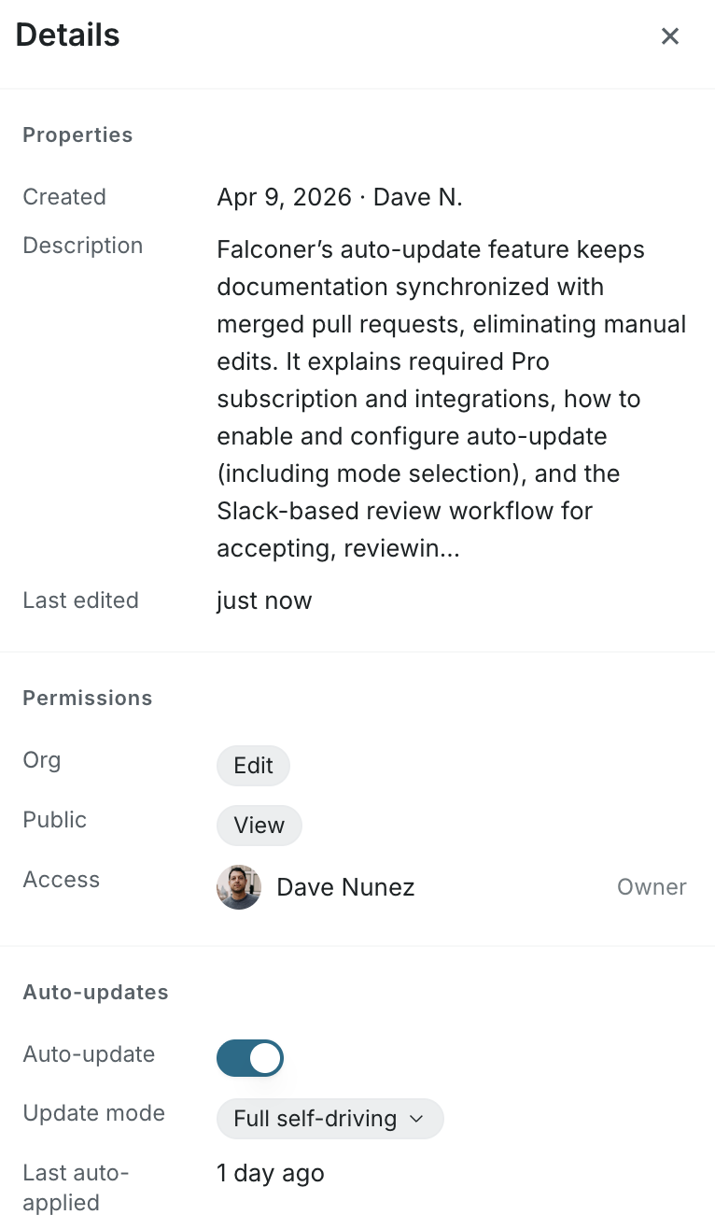Screen dimensions: 715x1229
Task: Click the chevron in Full self-driving selector
Action: tap(417, 1119)
